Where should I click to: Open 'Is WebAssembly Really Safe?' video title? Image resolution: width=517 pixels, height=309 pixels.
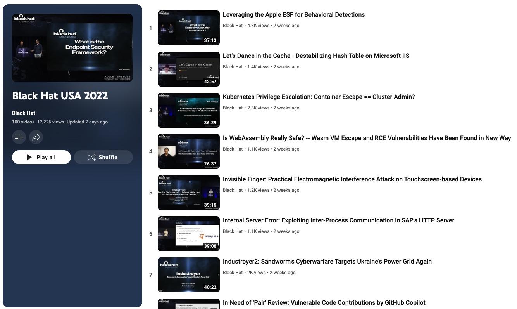pos(366,138)
